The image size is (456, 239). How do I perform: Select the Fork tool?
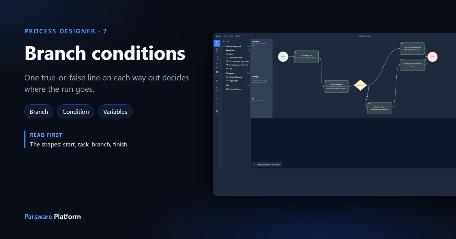click(217, 96)
